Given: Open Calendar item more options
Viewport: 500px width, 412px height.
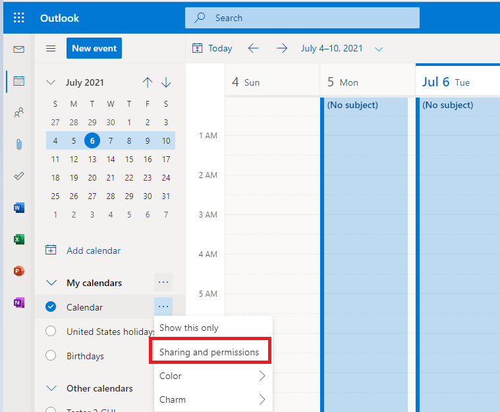Looking at the screenshot, I should [163, 307].
